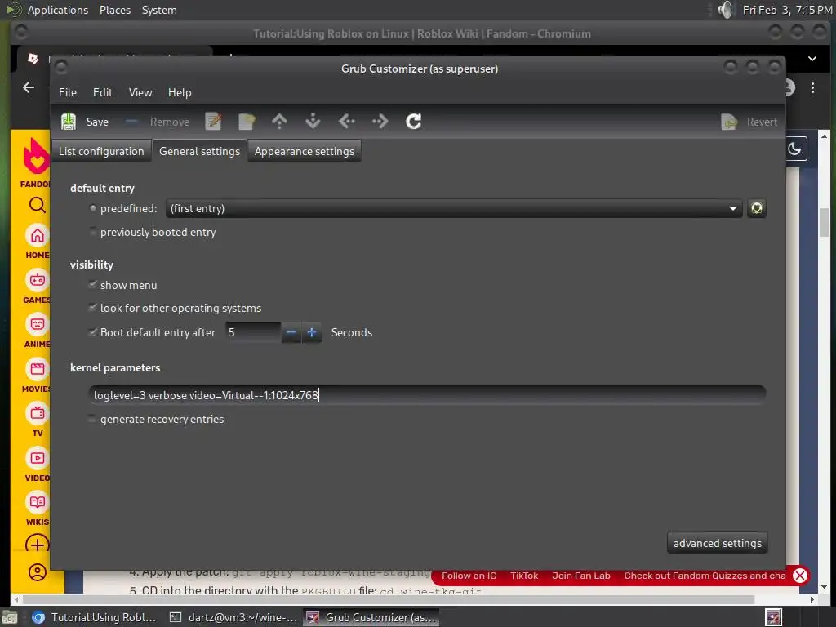The image size is (836, 627).
Task: Switch to dartz@vm3 terminal taskbar item
Action: pos(233,617)
